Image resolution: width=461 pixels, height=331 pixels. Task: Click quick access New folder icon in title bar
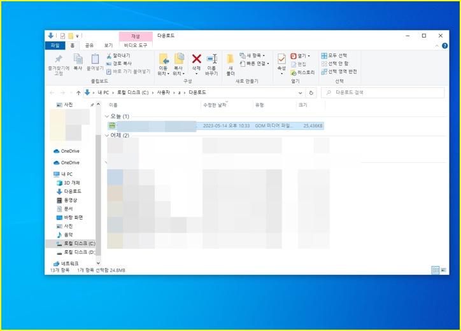point(71,36)
